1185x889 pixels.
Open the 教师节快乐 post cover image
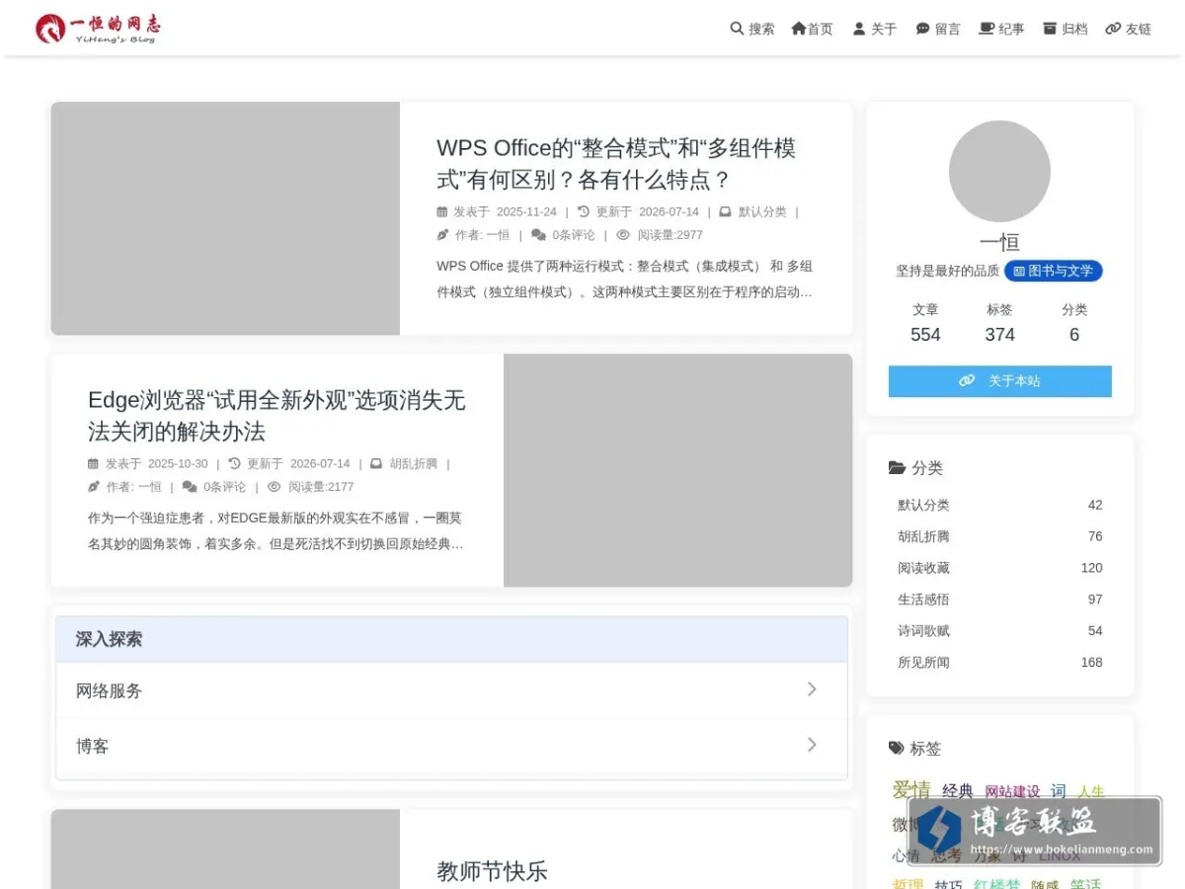[x=225, y=849]
